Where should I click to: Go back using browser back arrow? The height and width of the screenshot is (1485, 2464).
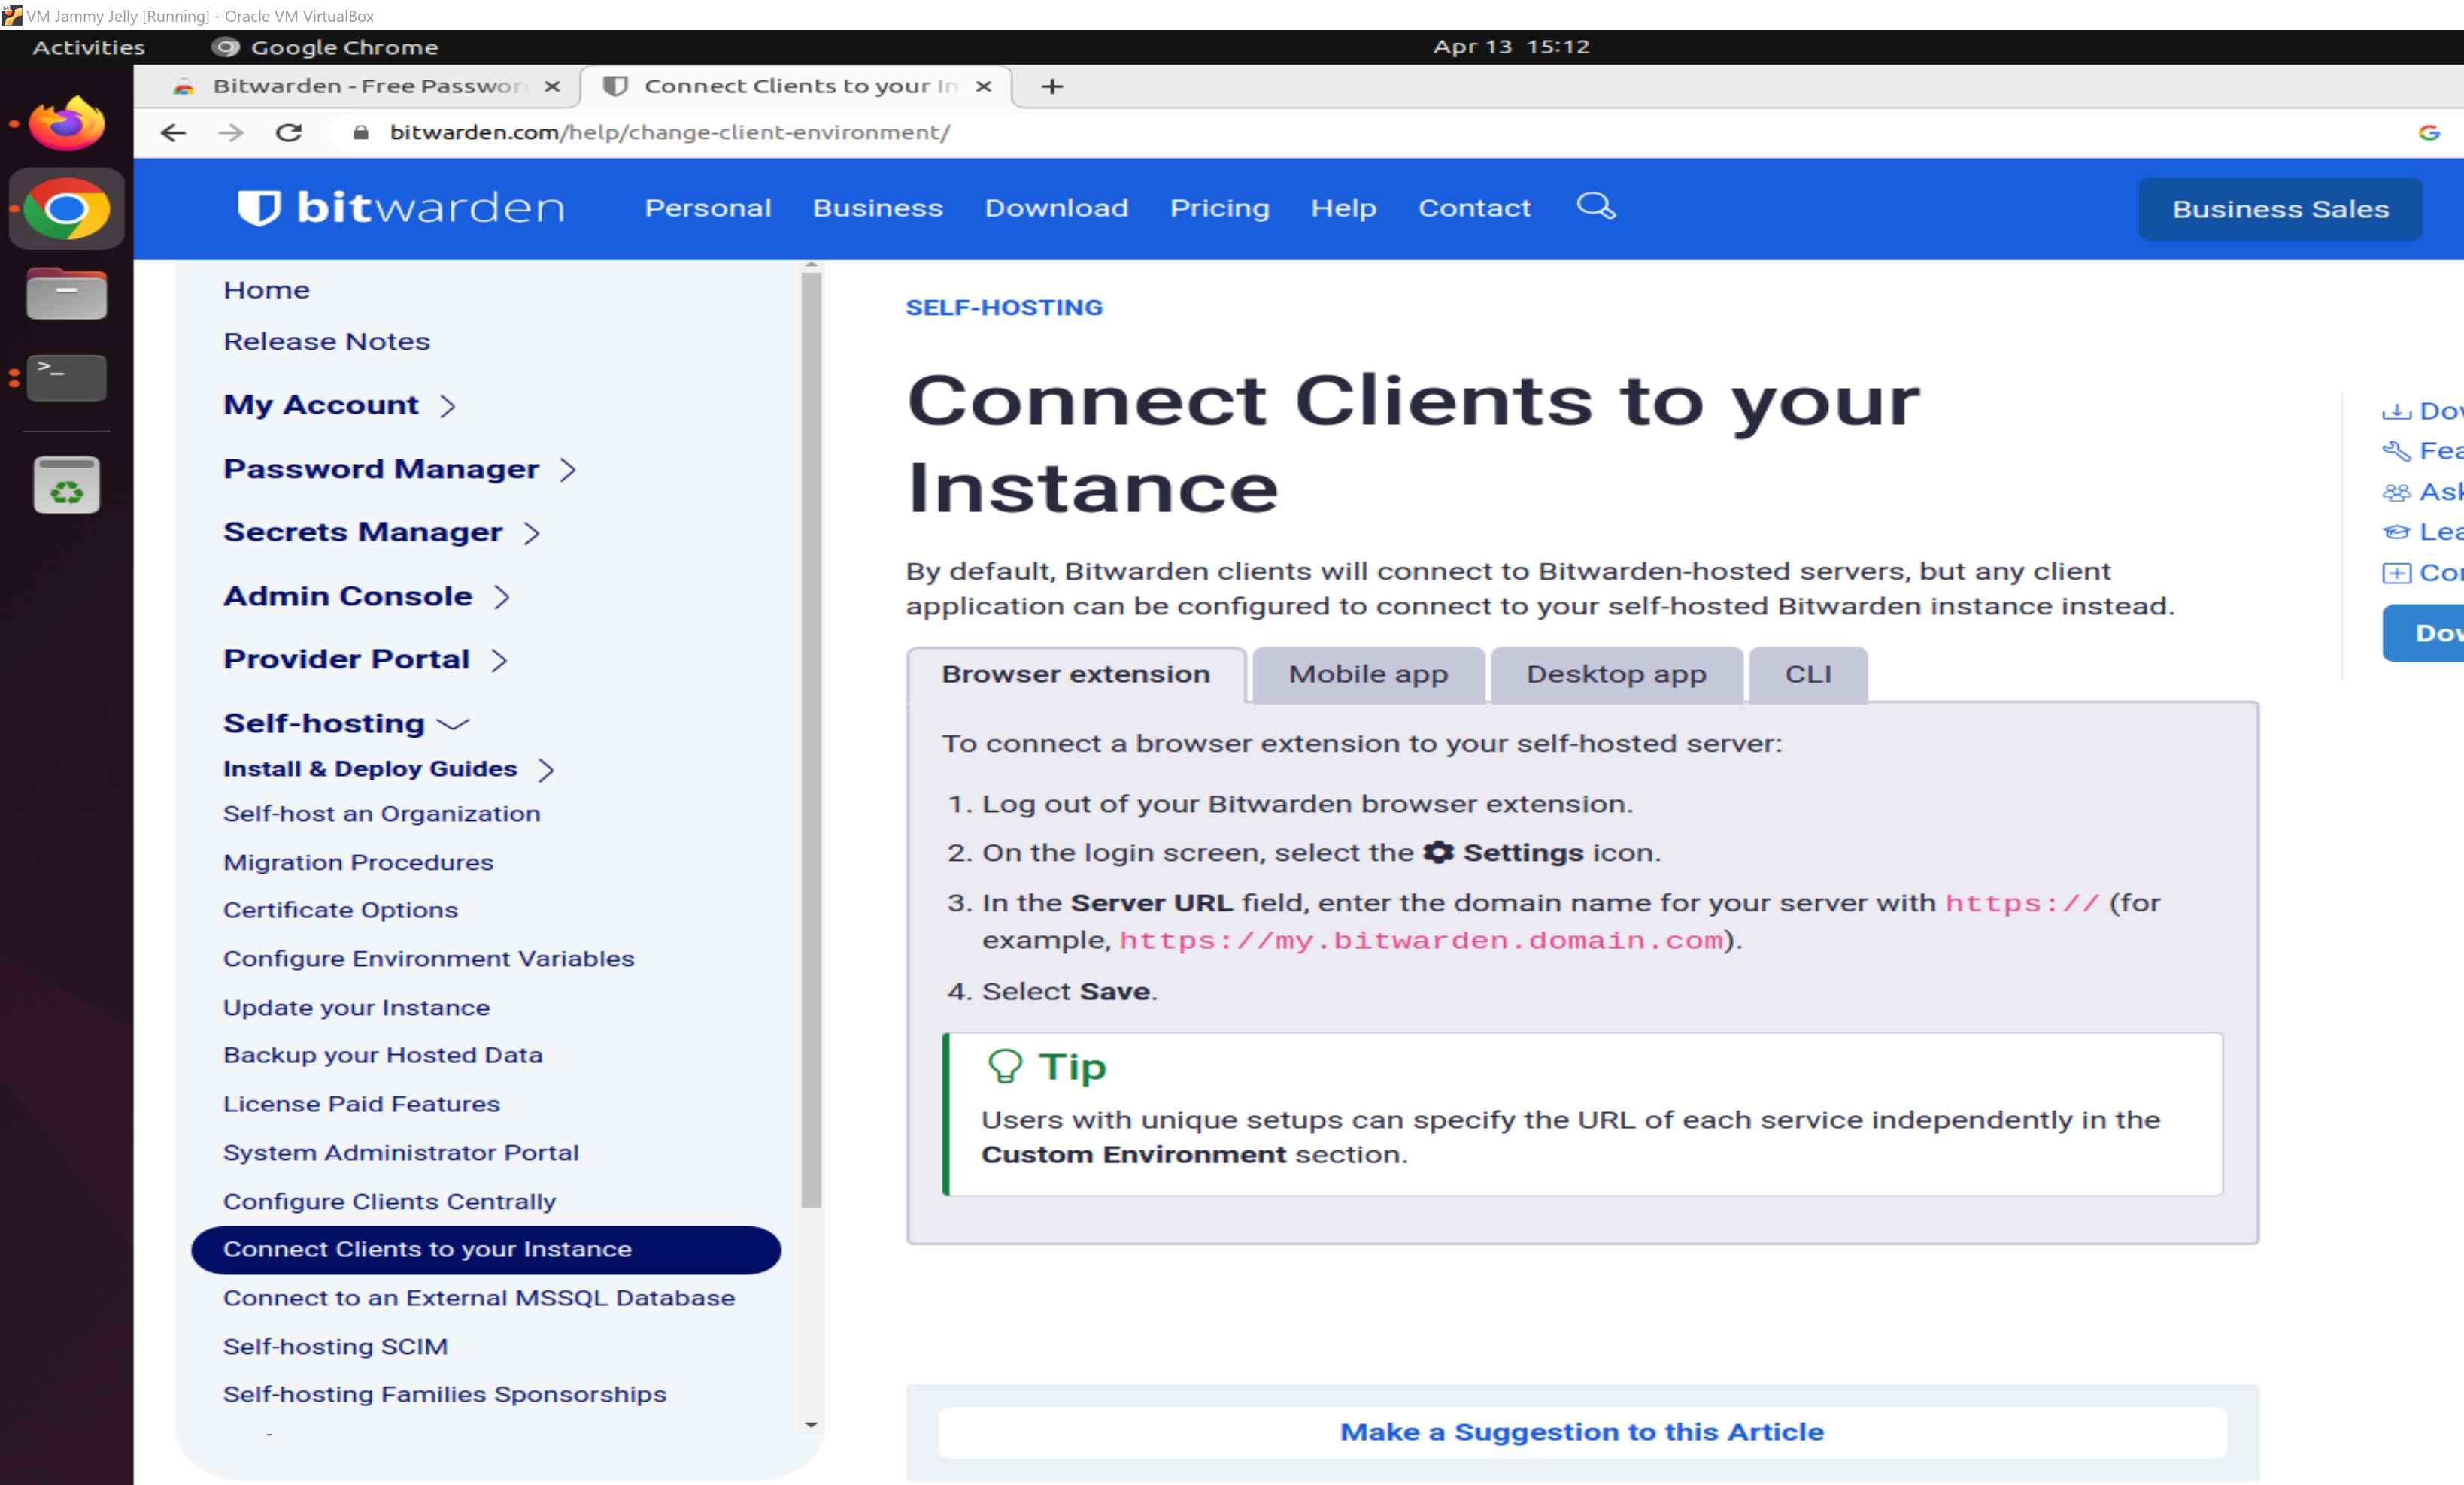[x=173, y=132]
